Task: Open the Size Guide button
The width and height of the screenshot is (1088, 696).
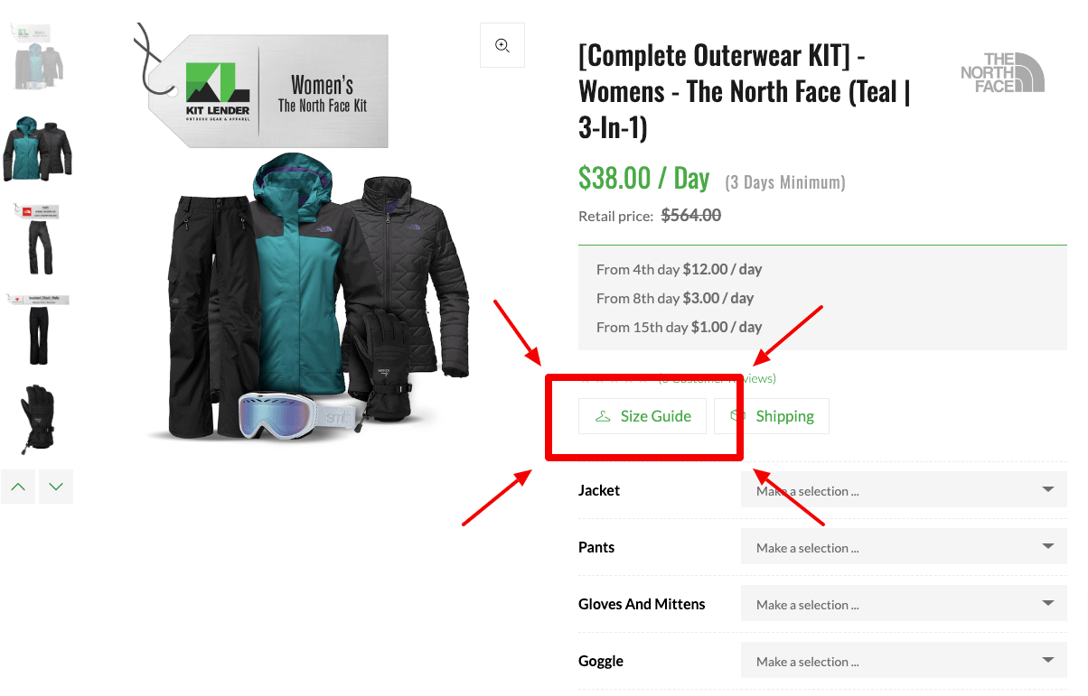Action: click(x=642, y=416)
